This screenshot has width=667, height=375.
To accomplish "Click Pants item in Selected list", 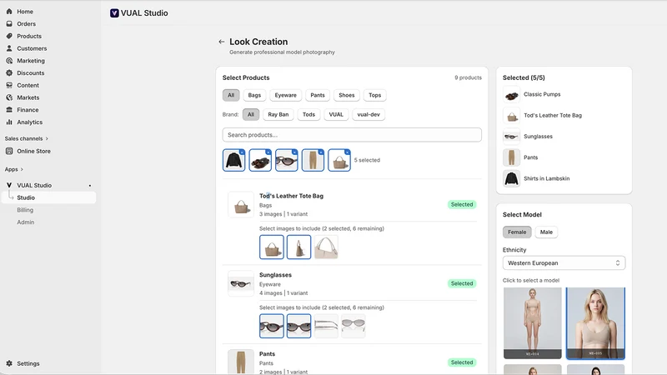I will coord(530,157).
